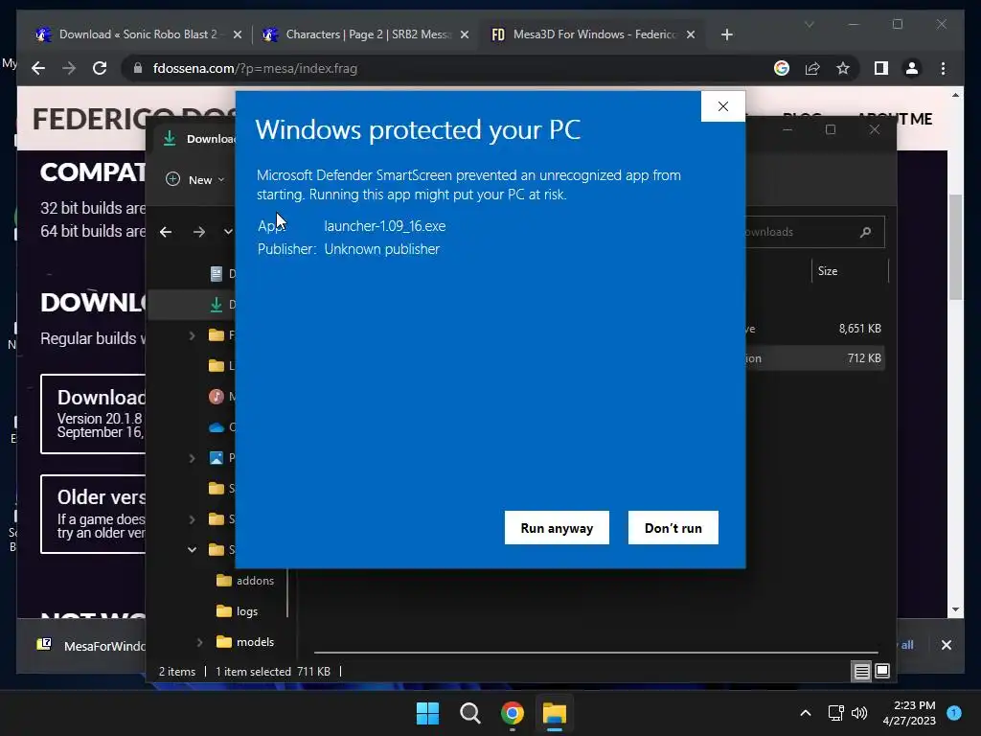Select the Mesa3D For Windows tab
This screenshot has height=736, width=981.
coord(593,34)
